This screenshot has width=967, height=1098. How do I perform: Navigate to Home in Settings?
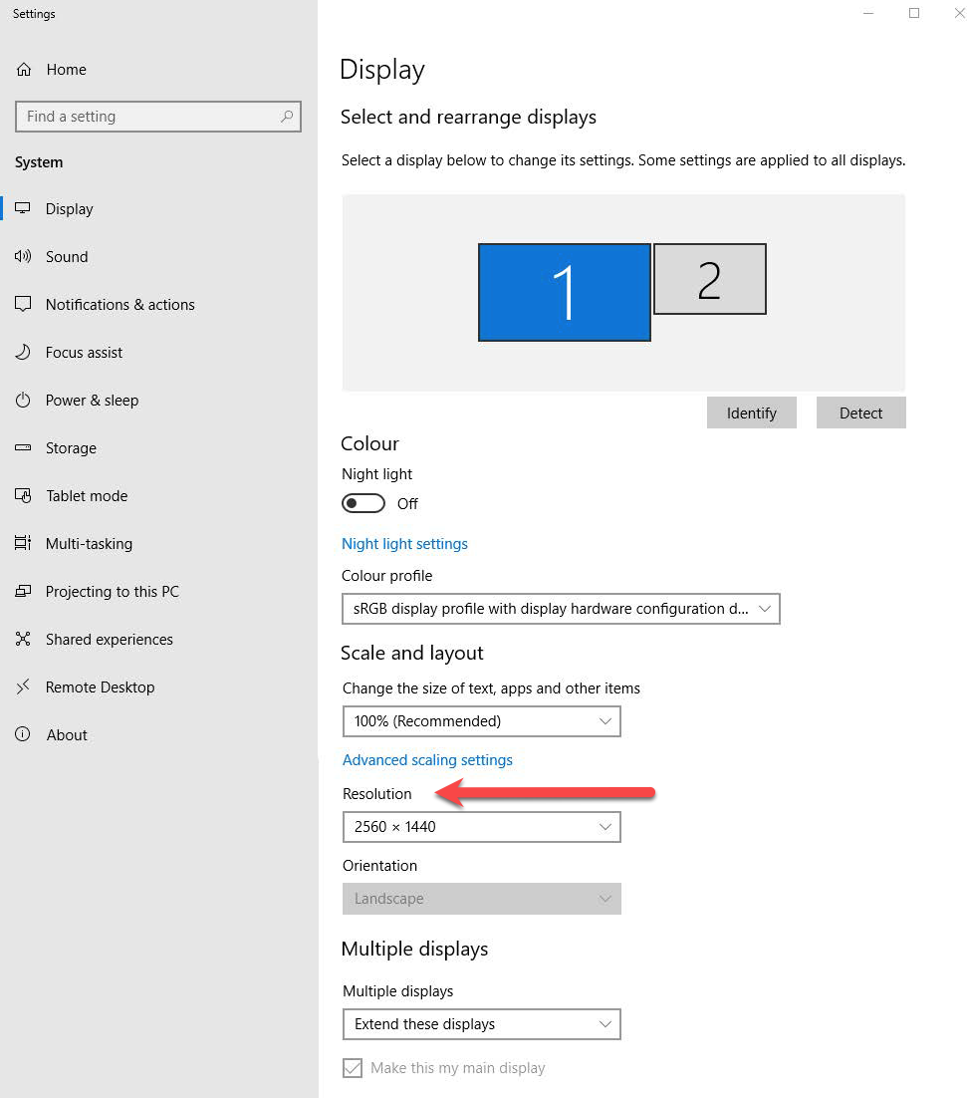point(66,69)
